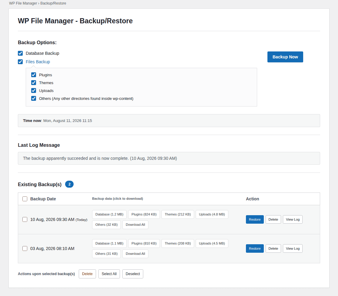
Task: Download Plugins (824 KB) archive
Action: (x=144, y=214)
